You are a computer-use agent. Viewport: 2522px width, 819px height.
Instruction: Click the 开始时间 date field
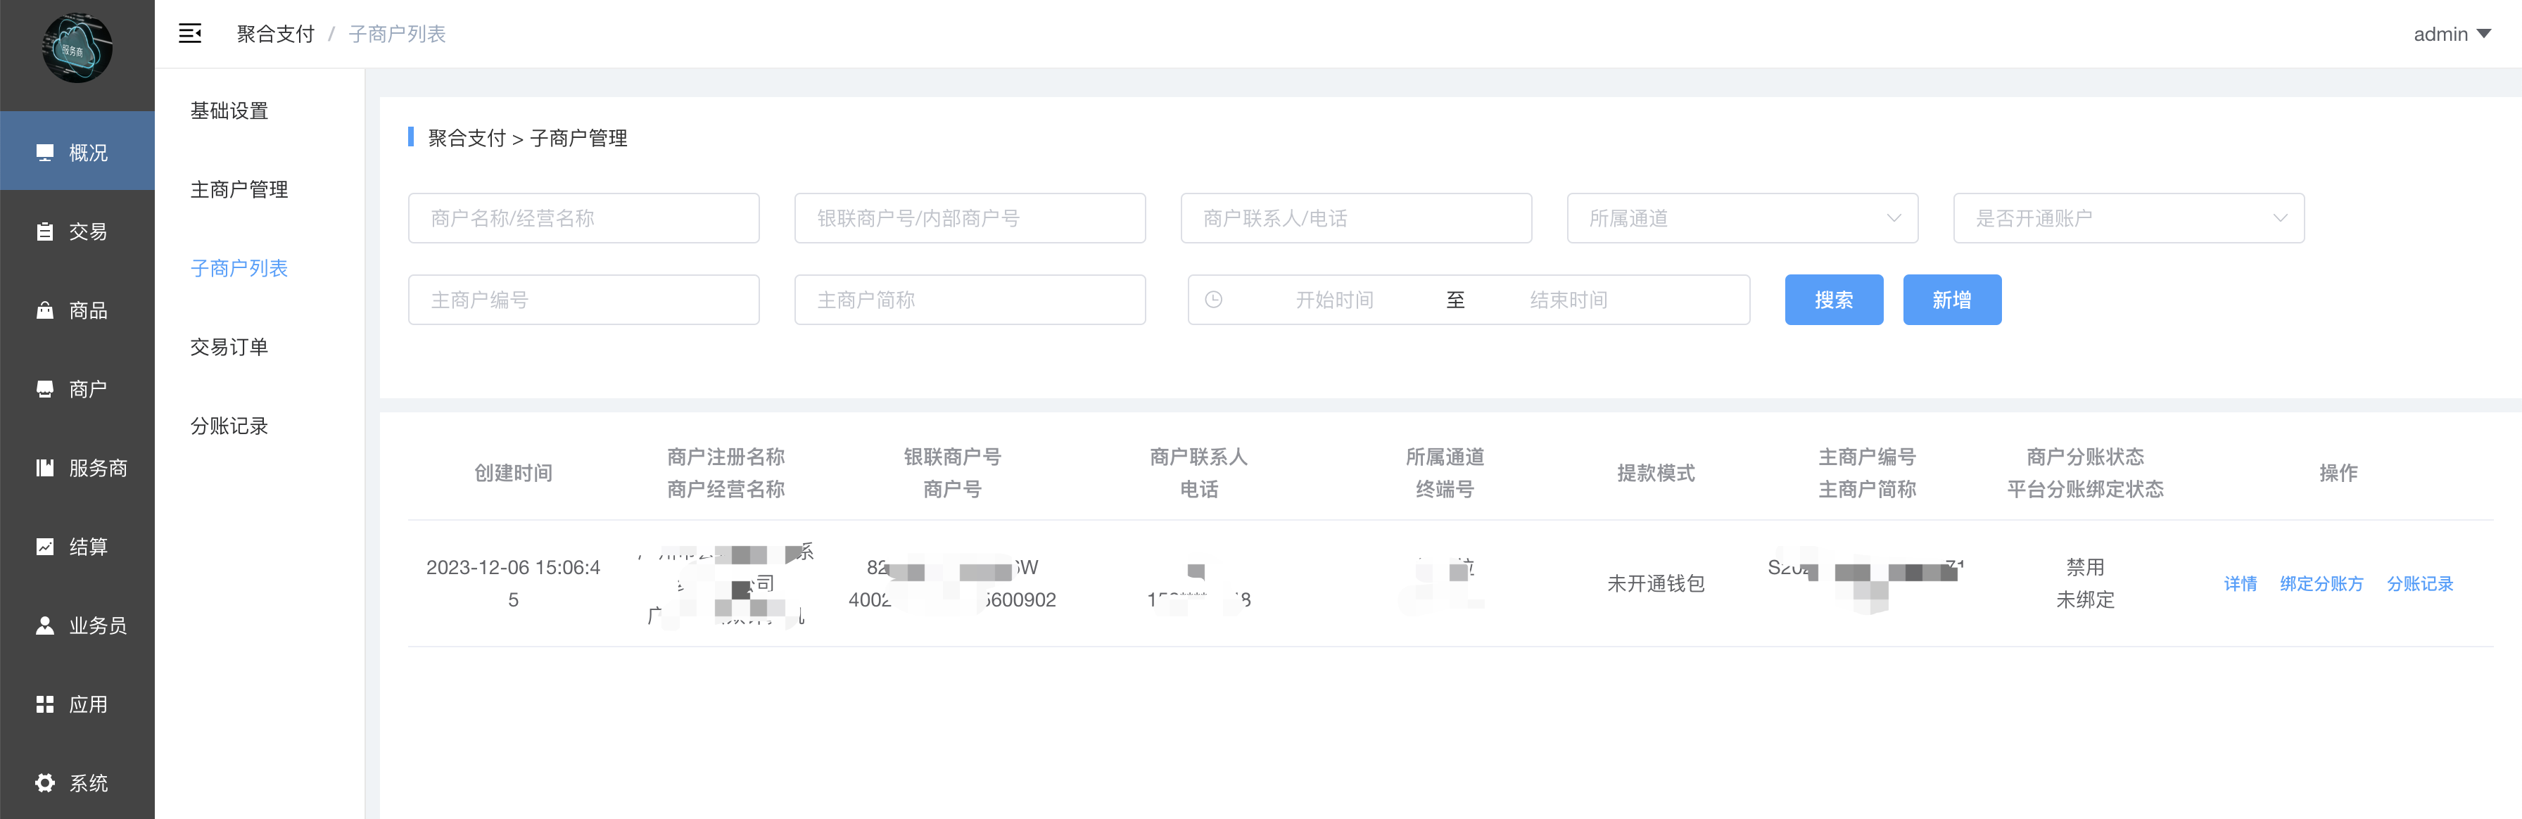pyautogui.click(x=1333, y=300)
